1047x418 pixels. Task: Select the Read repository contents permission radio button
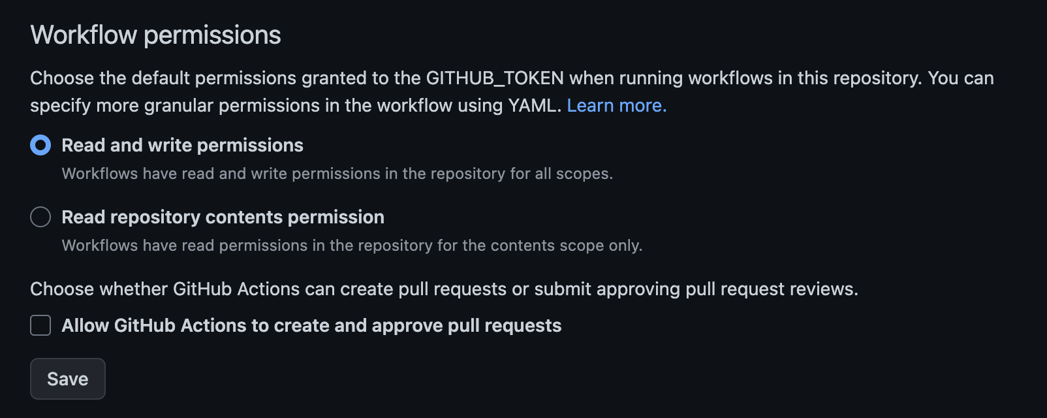[40, 217]
